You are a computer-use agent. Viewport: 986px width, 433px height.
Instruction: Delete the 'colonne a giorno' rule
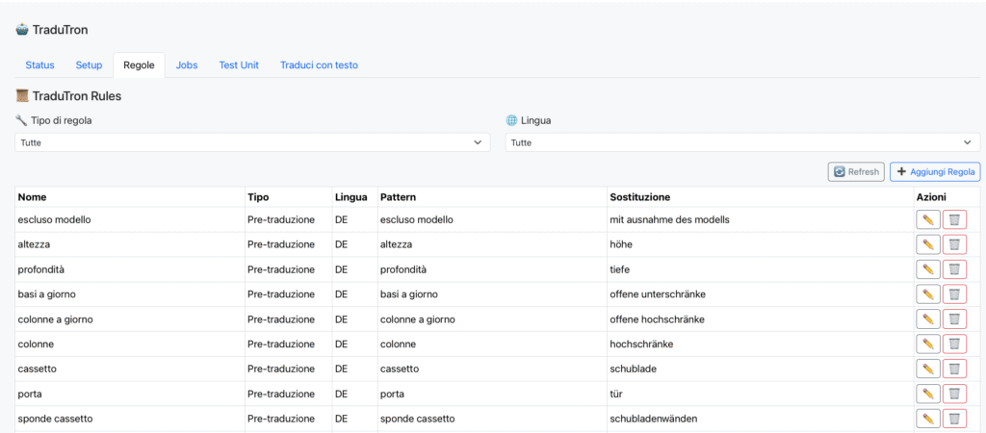coord(954,319)
